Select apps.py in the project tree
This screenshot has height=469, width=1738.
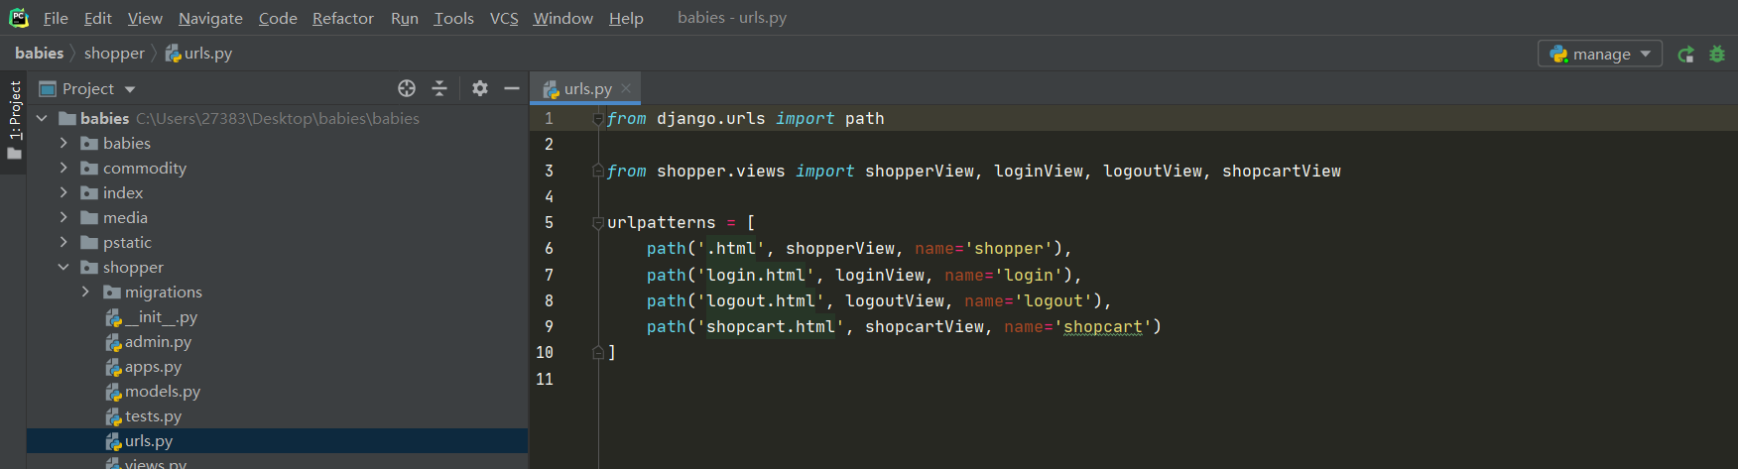[153, 366]
